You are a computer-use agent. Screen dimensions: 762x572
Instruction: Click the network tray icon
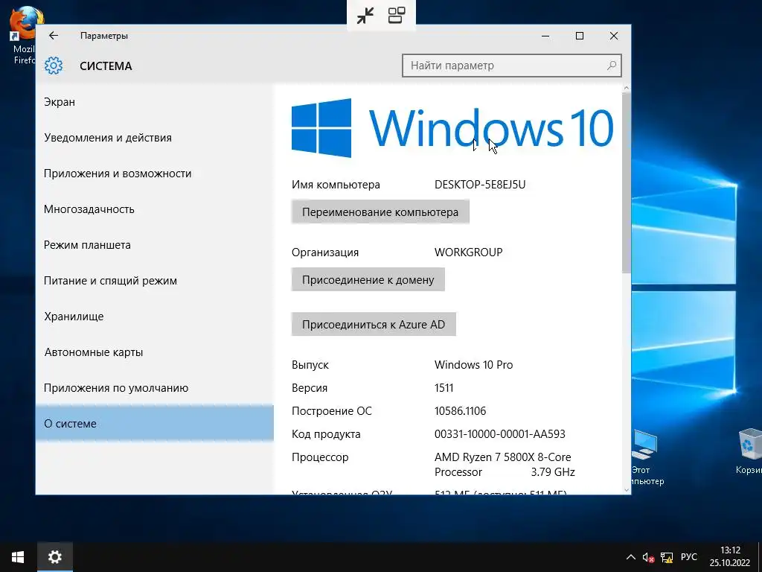(x=667, y=557)
